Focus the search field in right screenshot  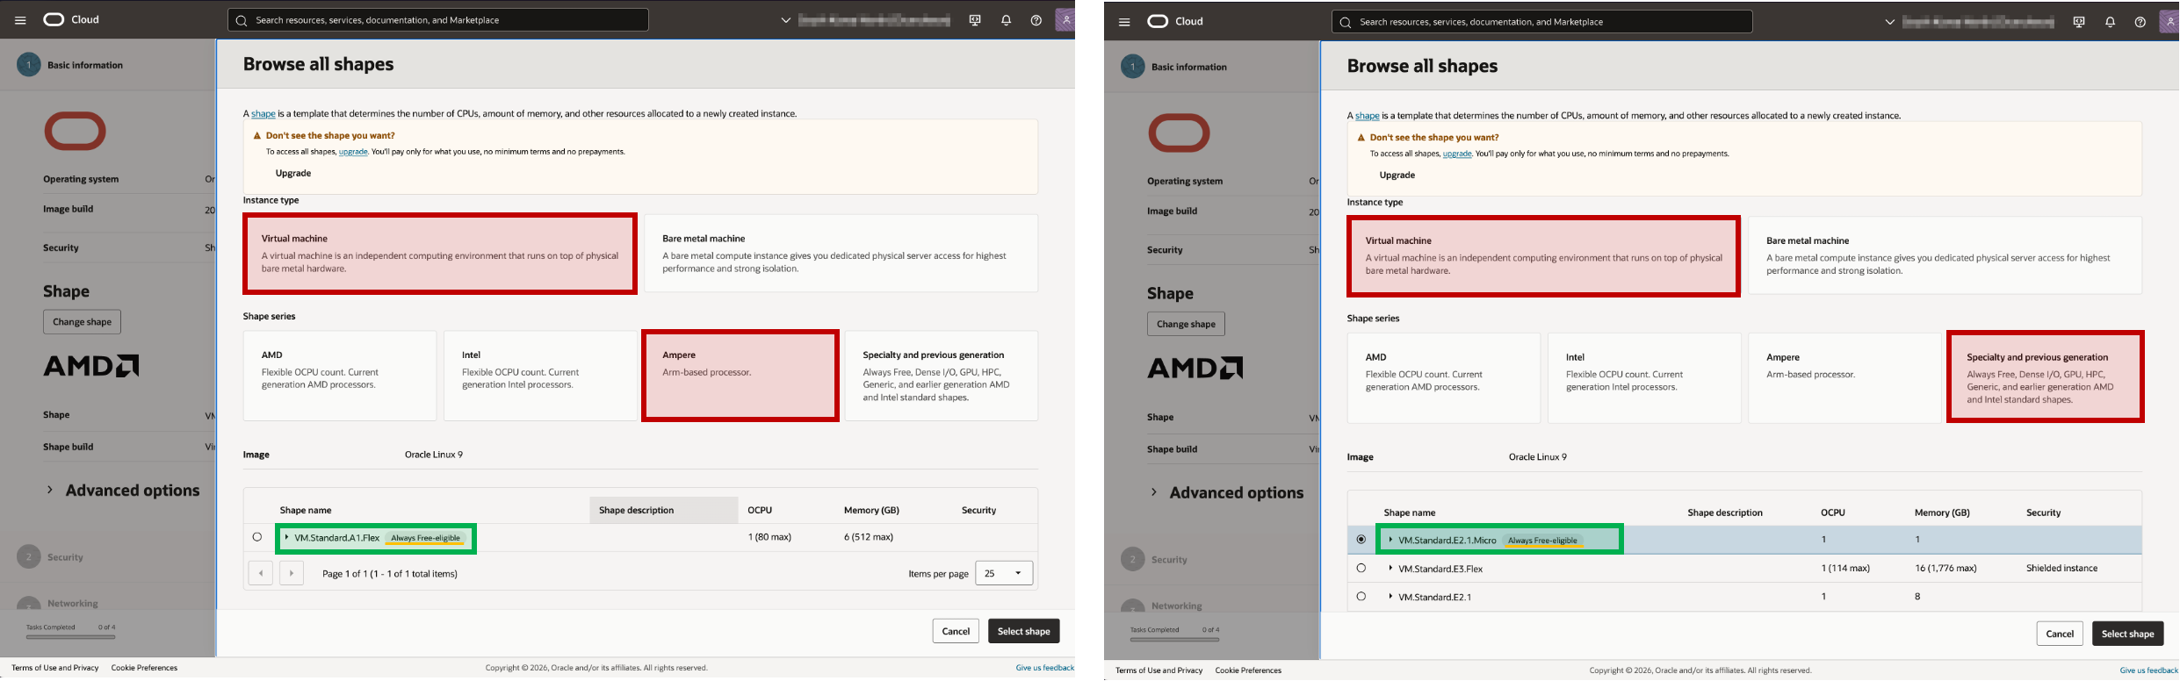[1542, 22]
